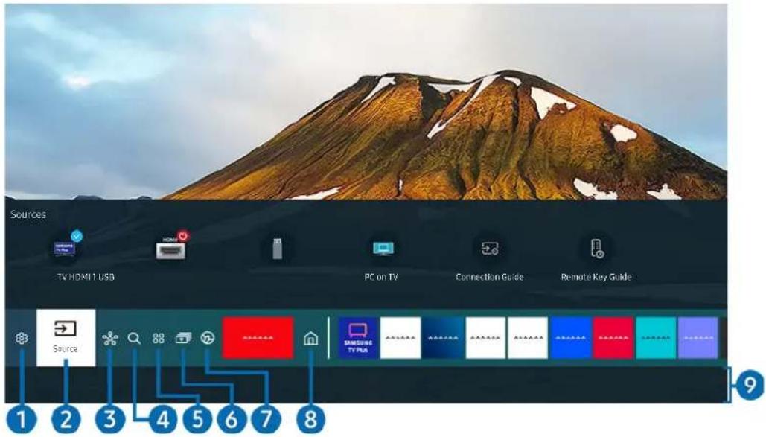Open the large red tile beside Home icon
This screenshot has width=766, height=437.
258,338
